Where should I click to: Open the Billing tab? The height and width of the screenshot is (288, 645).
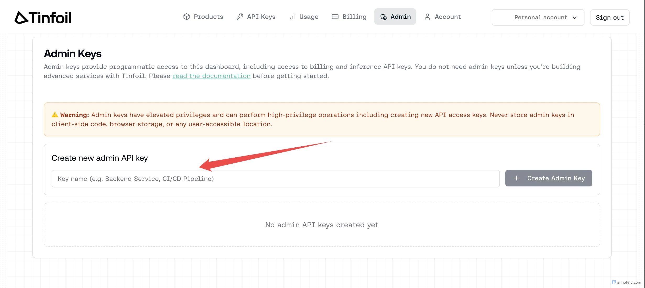[x=349, y=17]
